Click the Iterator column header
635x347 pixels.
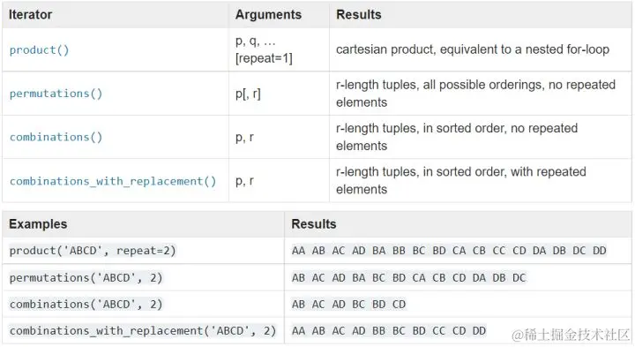coord(30,15)
